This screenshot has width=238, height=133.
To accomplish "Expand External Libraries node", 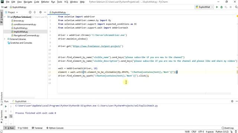I will coord(5,39).
